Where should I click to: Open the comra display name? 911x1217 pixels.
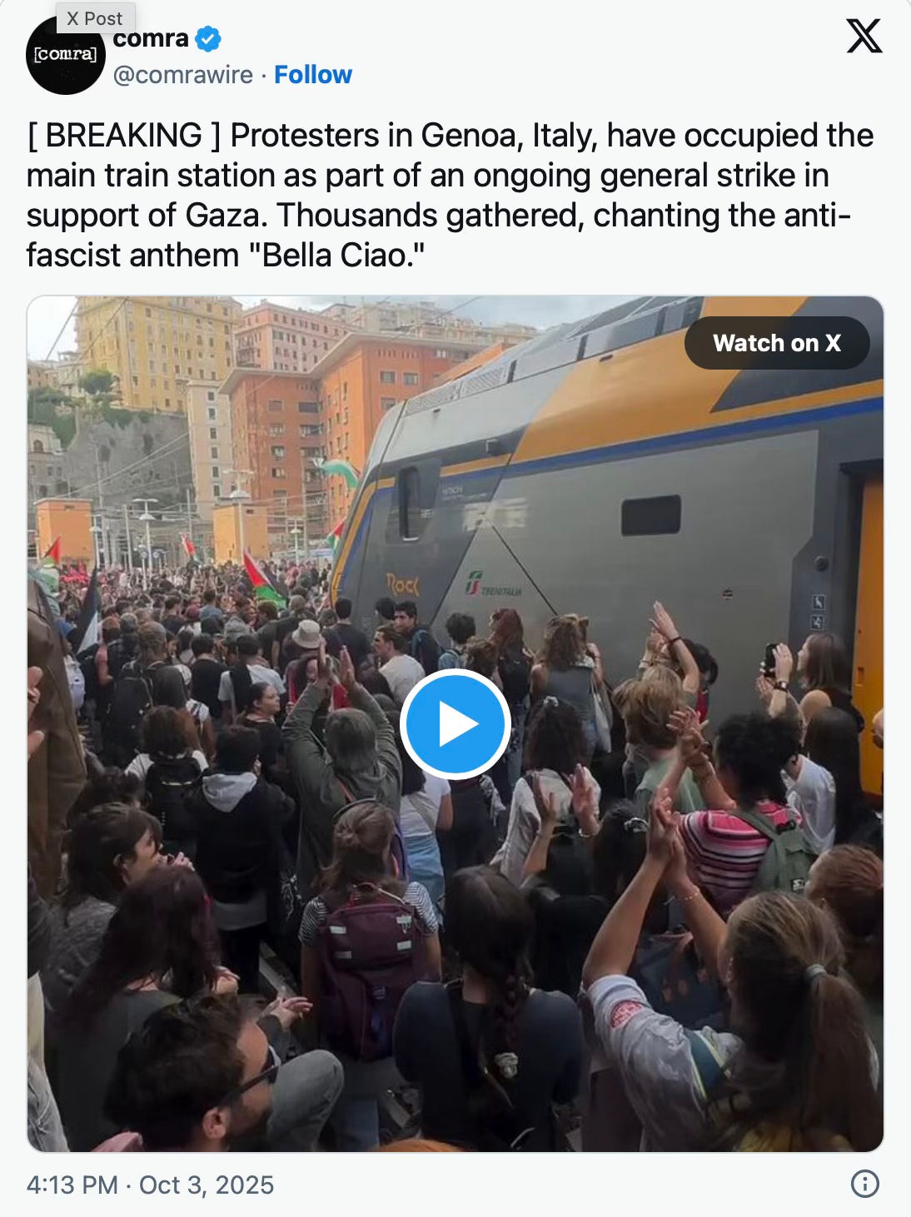(151, 38)
